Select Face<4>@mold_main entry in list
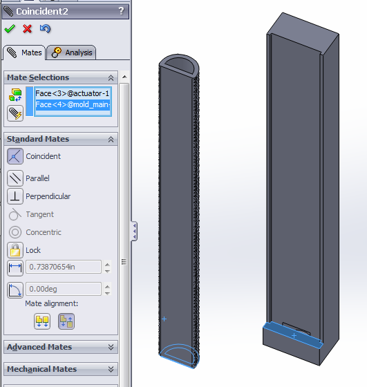The image size is (367, 387). (x=73, y=104)
